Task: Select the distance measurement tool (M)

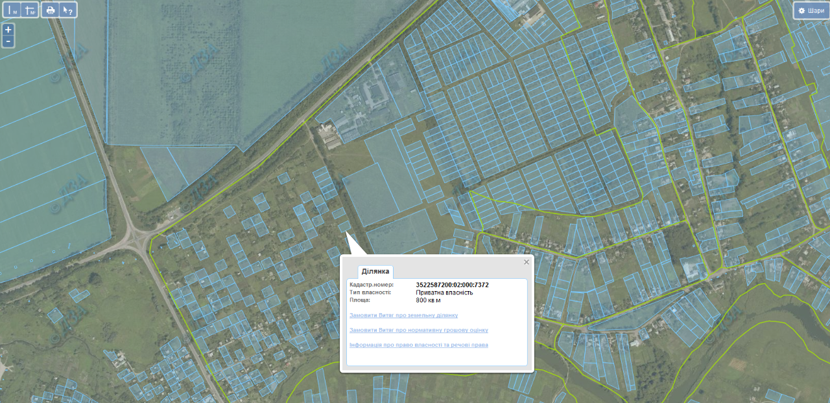Action: tap(13, 10)
